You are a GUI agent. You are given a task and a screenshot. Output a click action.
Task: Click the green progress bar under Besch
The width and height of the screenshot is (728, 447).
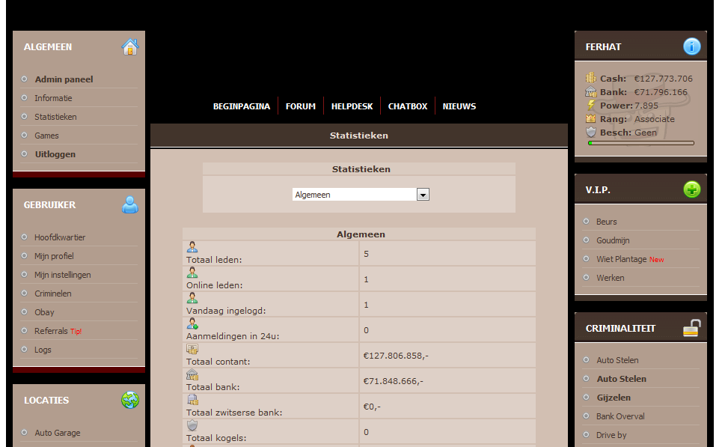641,143
